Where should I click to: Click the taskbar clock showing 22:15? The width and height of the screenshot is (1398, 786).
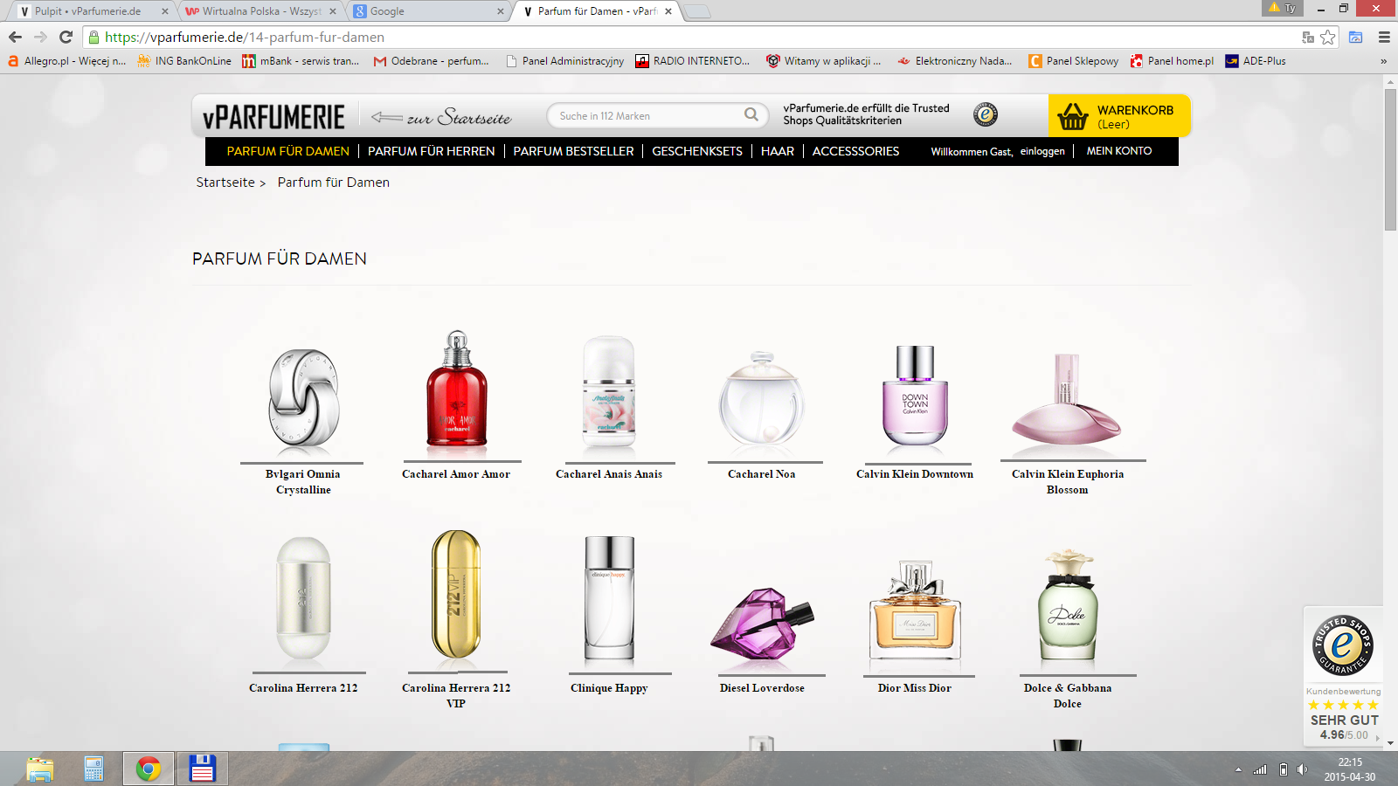[x=1349, y=769]
